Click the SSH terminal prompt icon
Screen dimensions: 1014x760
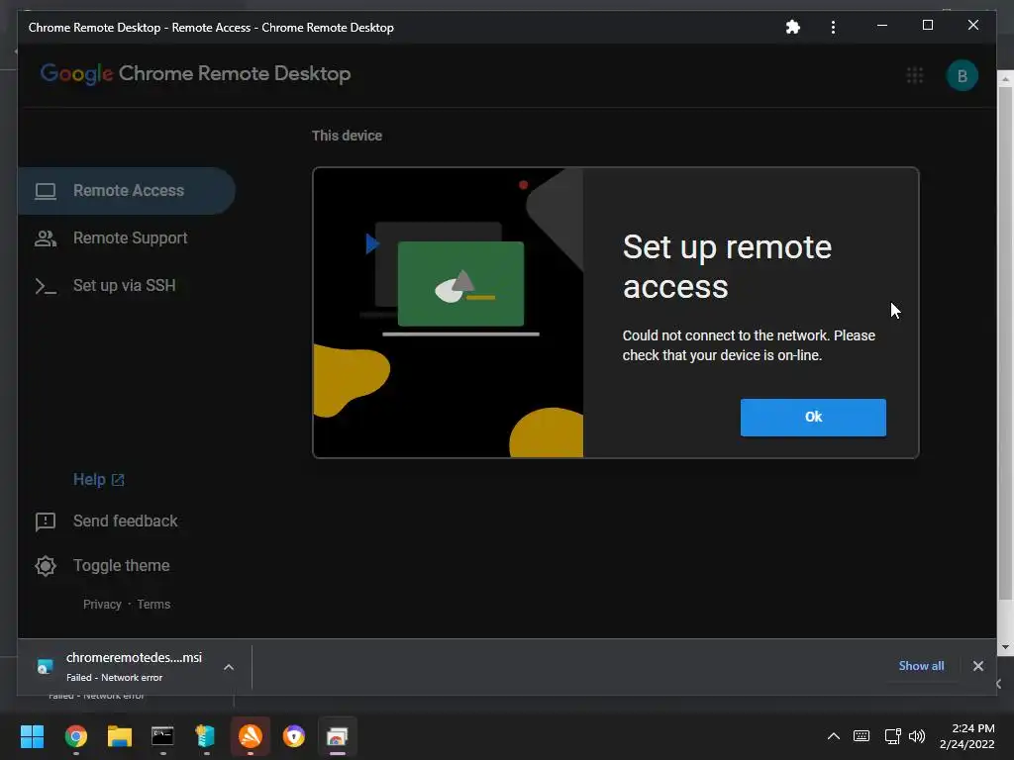pyautogui.click(x=46, y=286)
